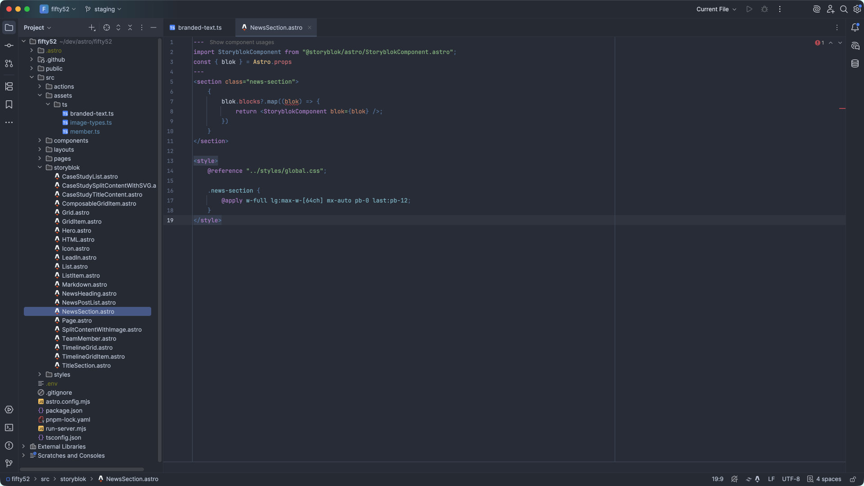Open the Database tool window

(x=855, y=63)
